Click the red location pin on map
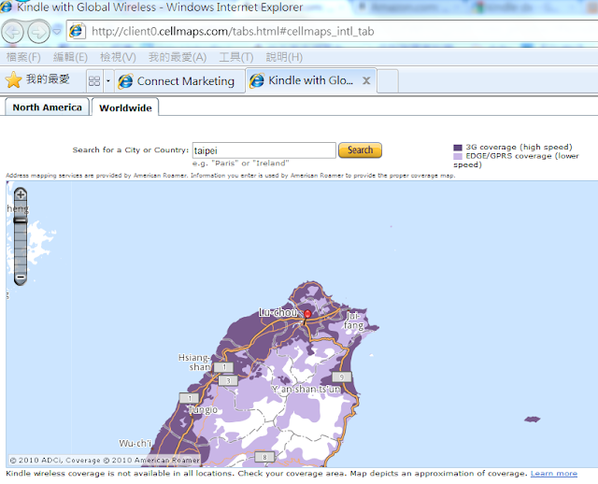This screenshot has height=484, width=598. 307,314
